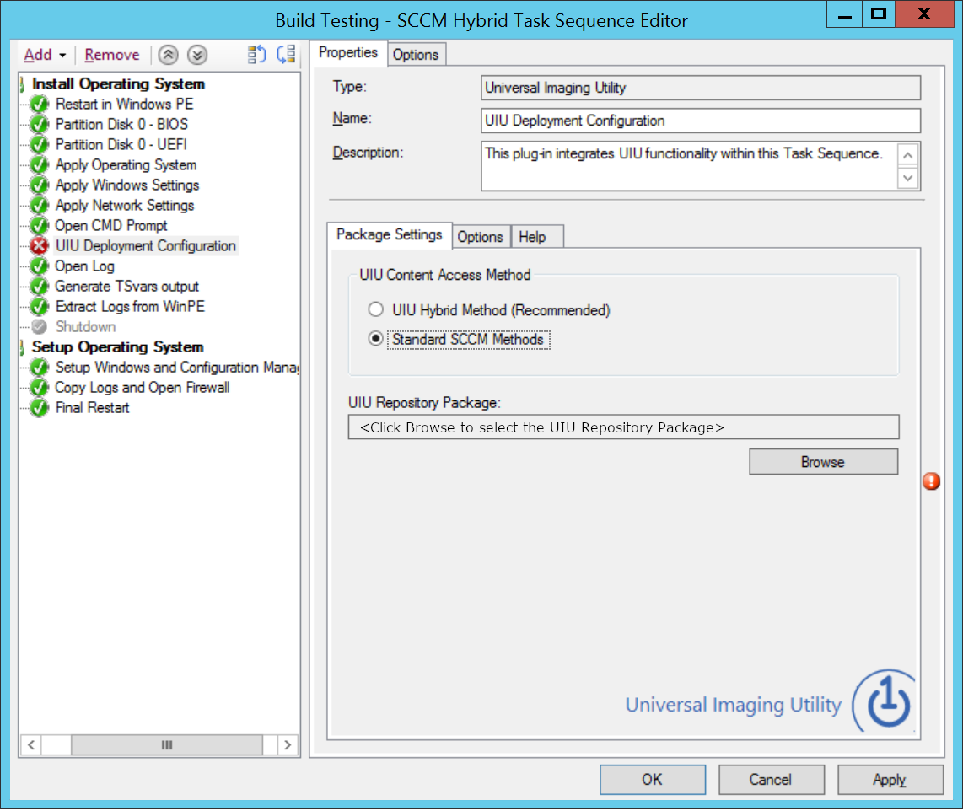Viewport: 963px width, 811px height.
Task: Click the UIU Repository Package field
Action: click(x=623, y=427)
